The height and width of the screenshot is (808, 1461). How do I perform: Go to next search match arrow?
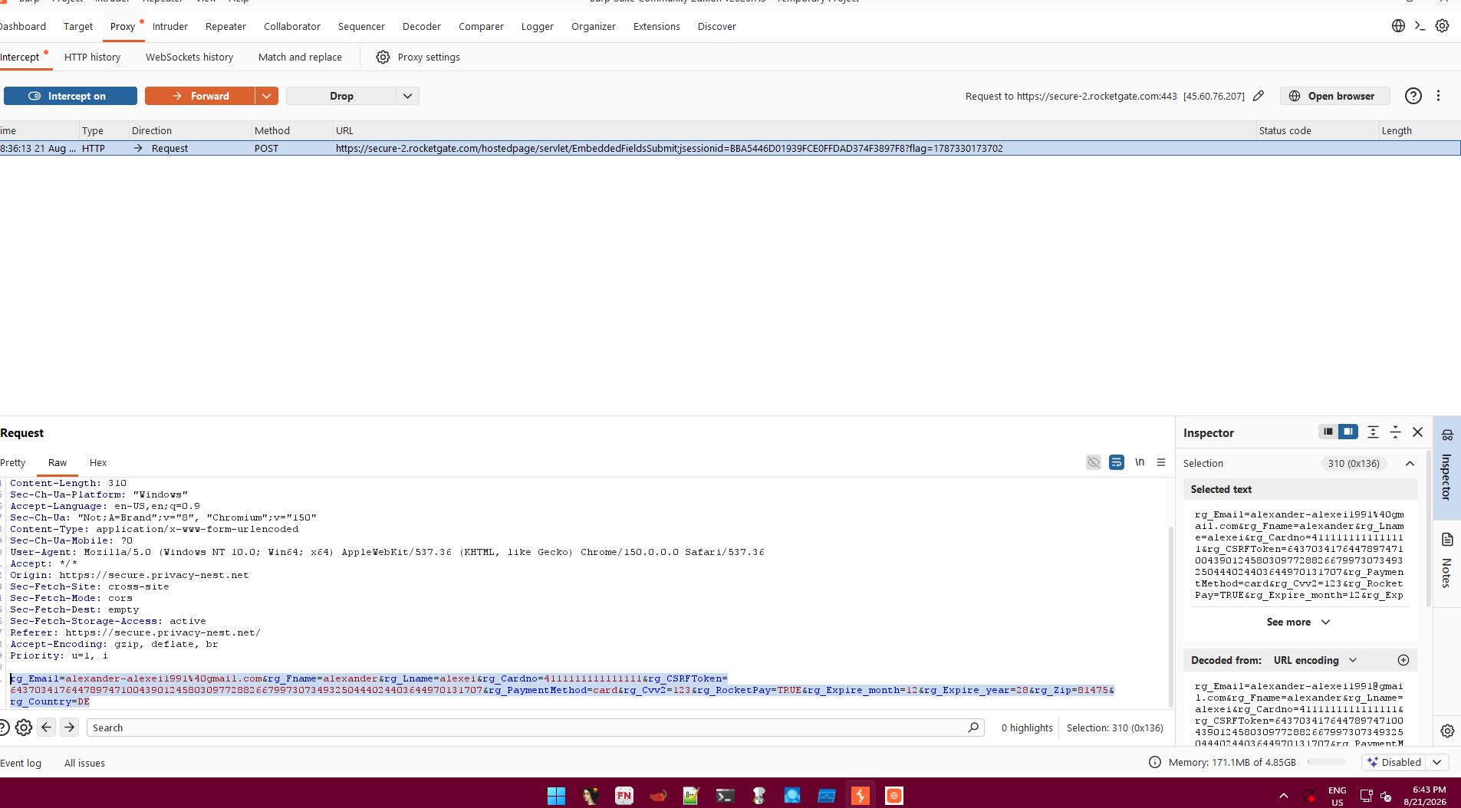coord(70,728)
